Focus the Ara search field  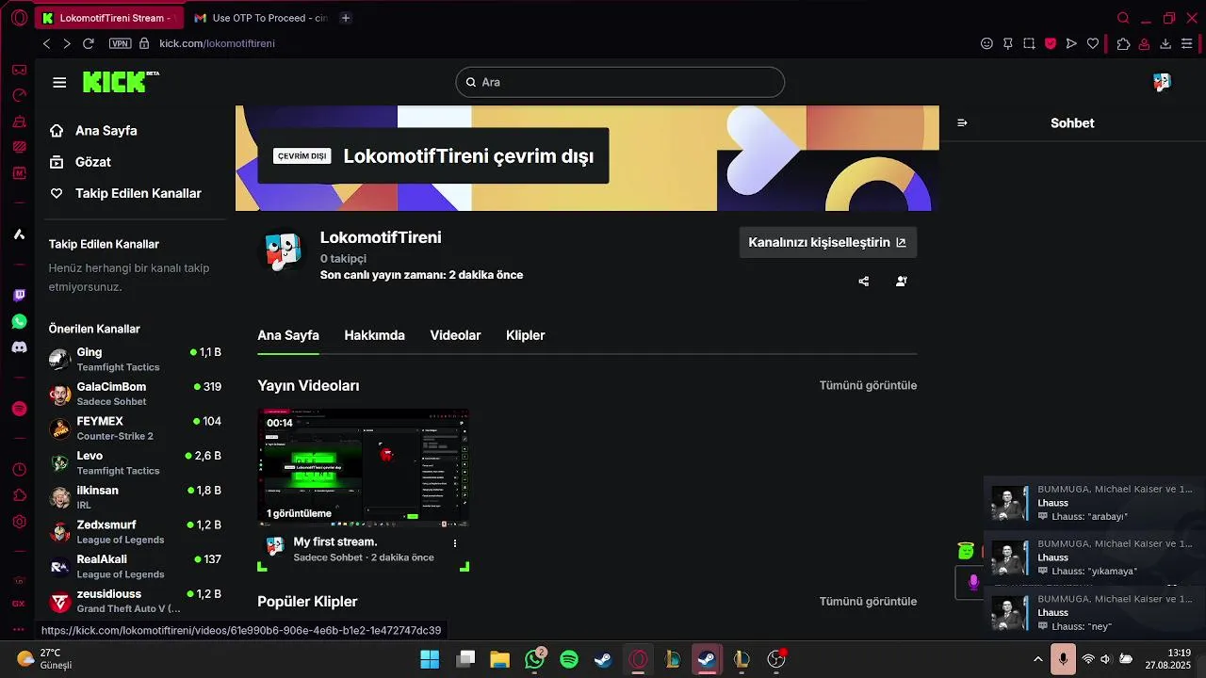[620, 82]
